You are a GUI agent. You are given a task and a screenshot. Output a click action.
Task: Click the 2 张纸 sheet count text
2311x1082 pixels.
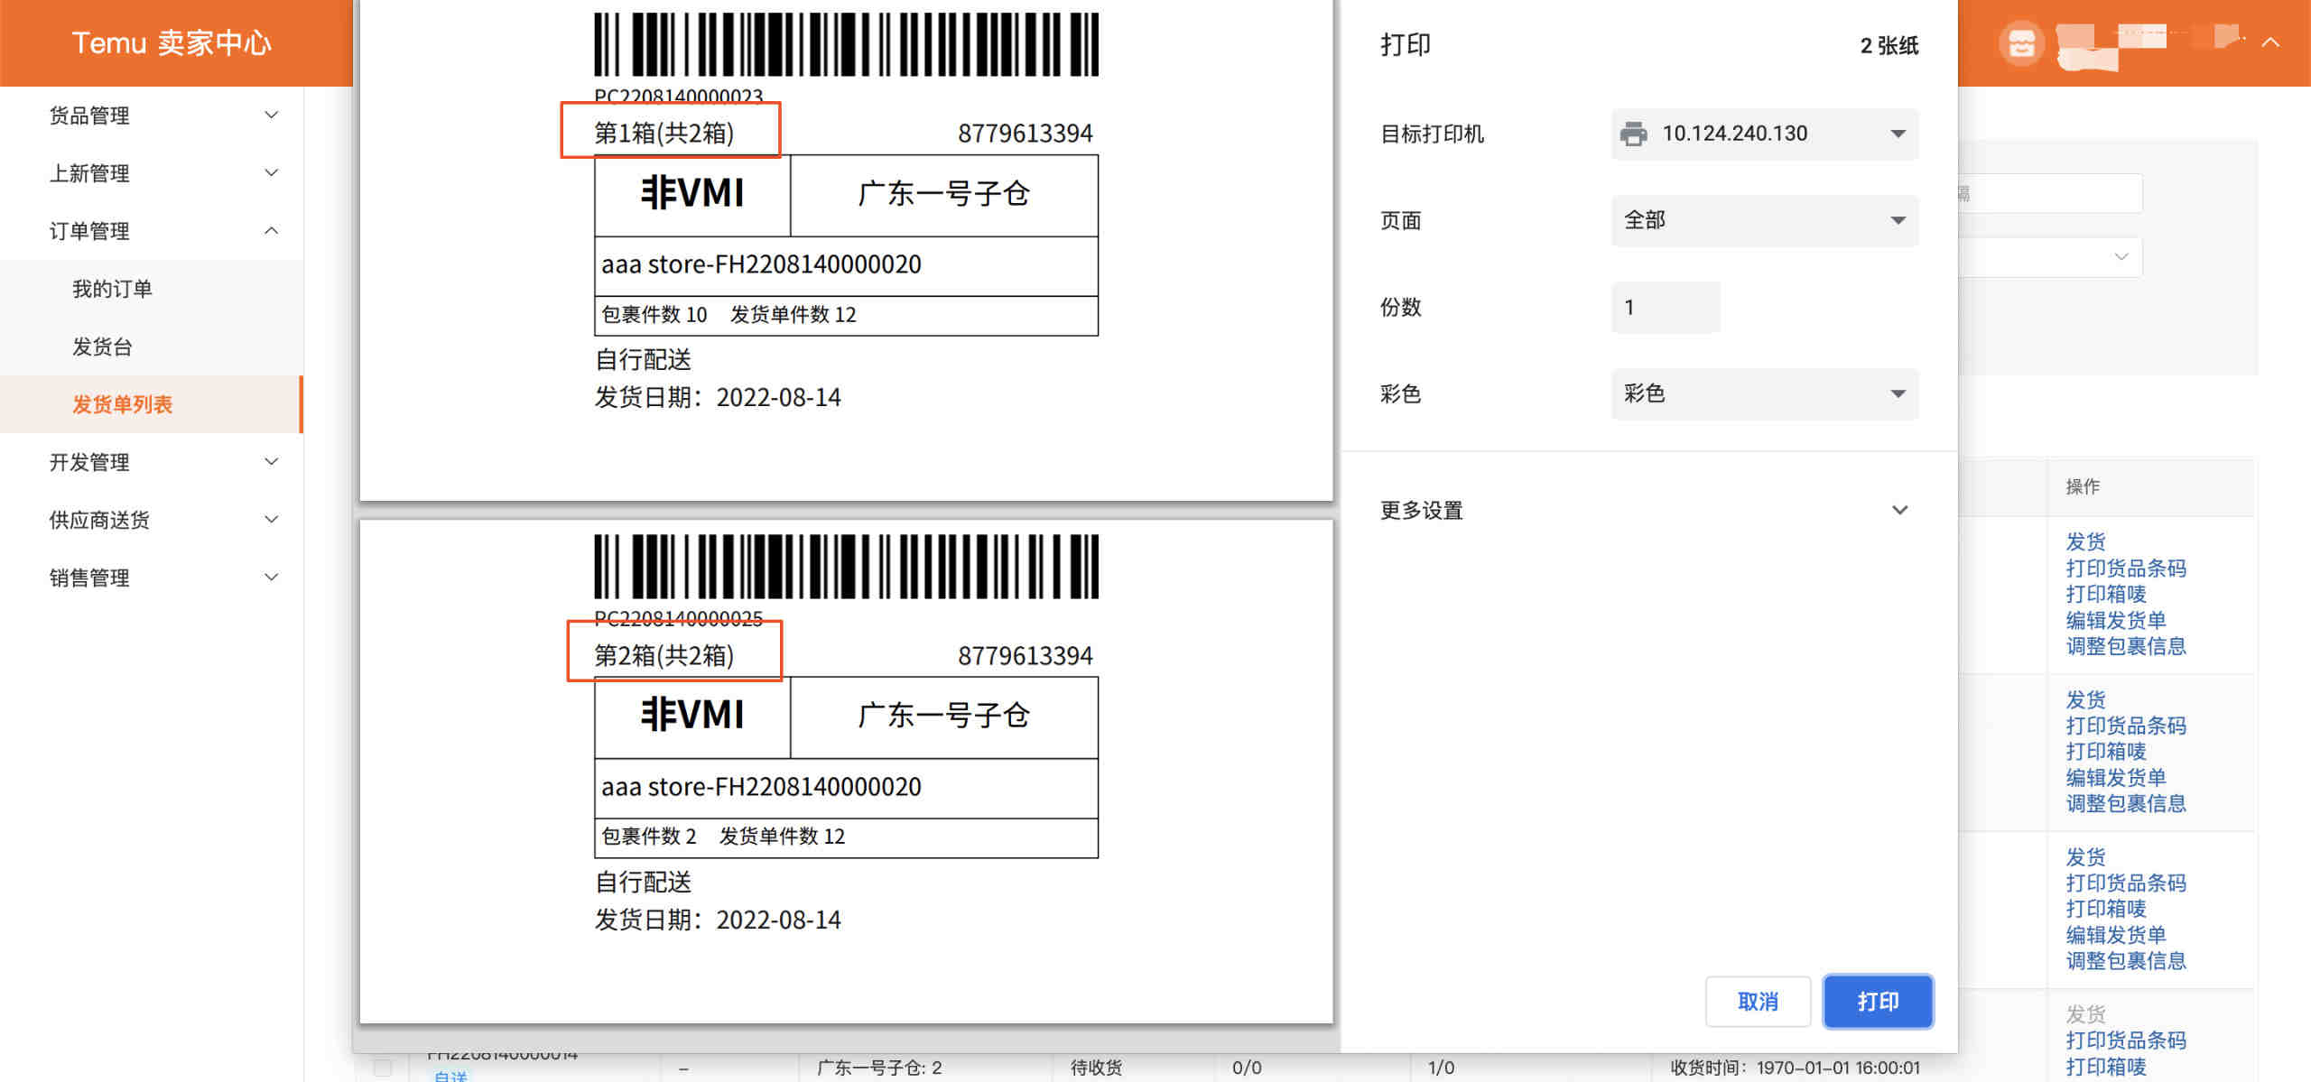pyautogui.click(x=1889, y=45)
